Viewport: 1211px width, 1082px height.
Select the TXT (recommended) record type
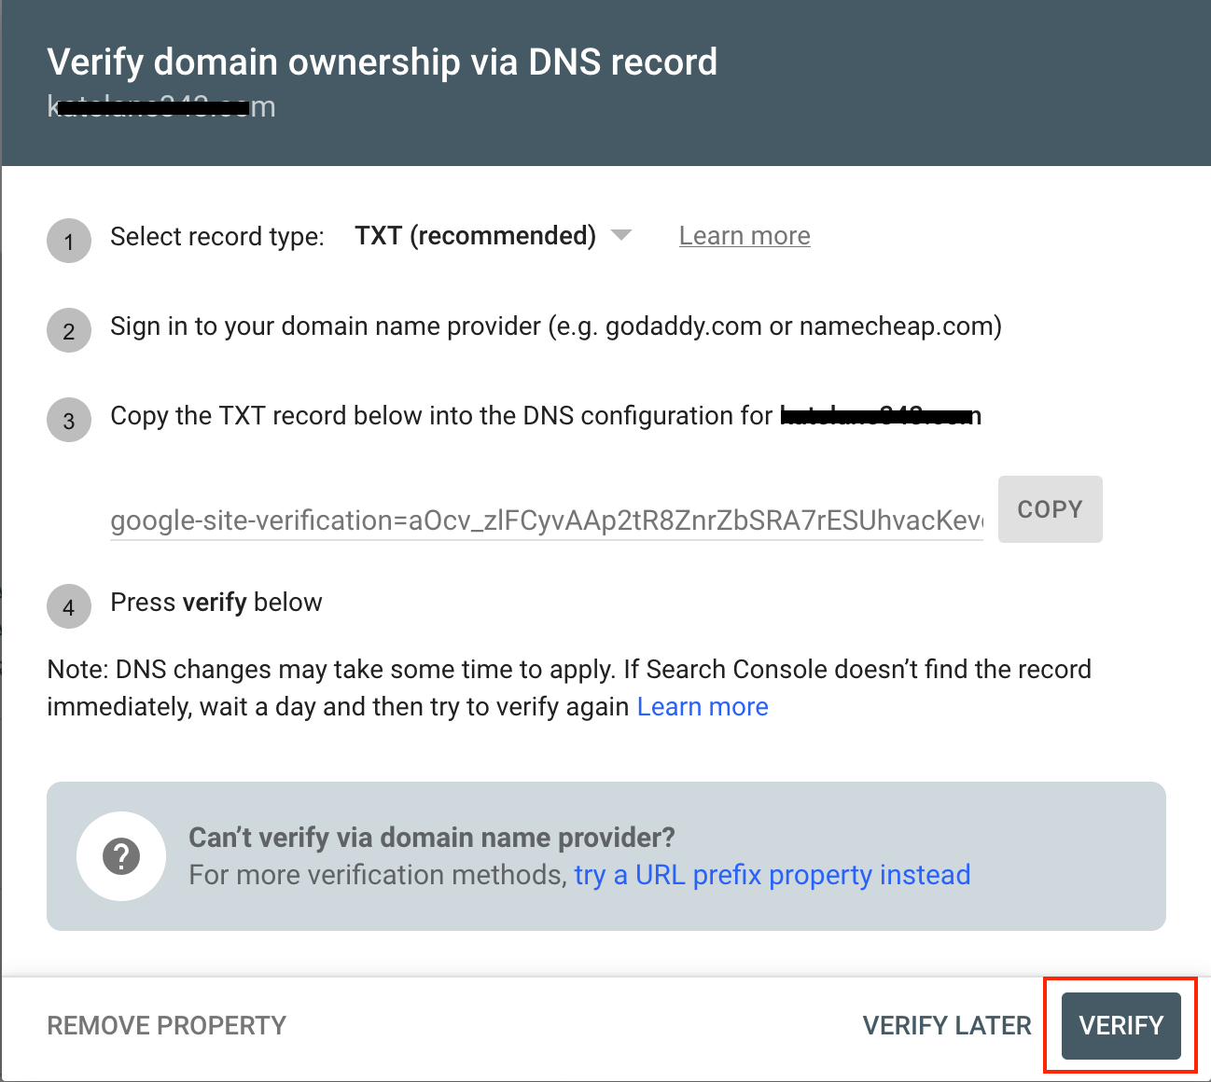(x=475, y=236)
